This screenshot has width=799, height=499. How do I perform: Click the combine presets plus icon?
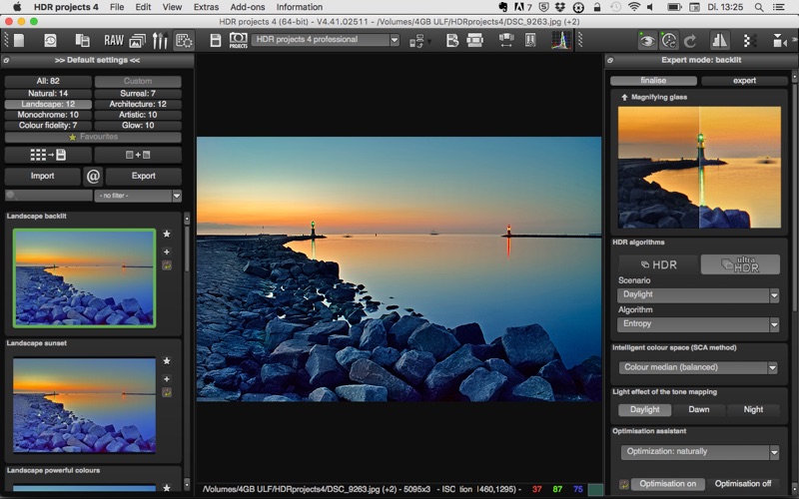(138, 155)
